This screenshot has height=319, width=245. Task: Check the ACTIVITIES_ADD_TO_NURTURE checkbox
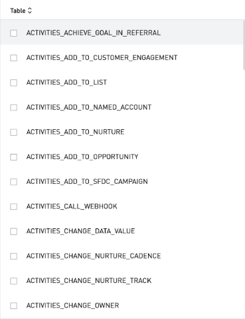click(14, 133)
